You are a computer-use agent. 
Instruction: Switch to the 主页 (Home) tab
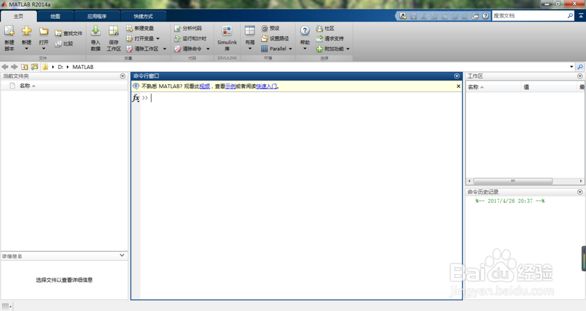[x=19, y=16]
